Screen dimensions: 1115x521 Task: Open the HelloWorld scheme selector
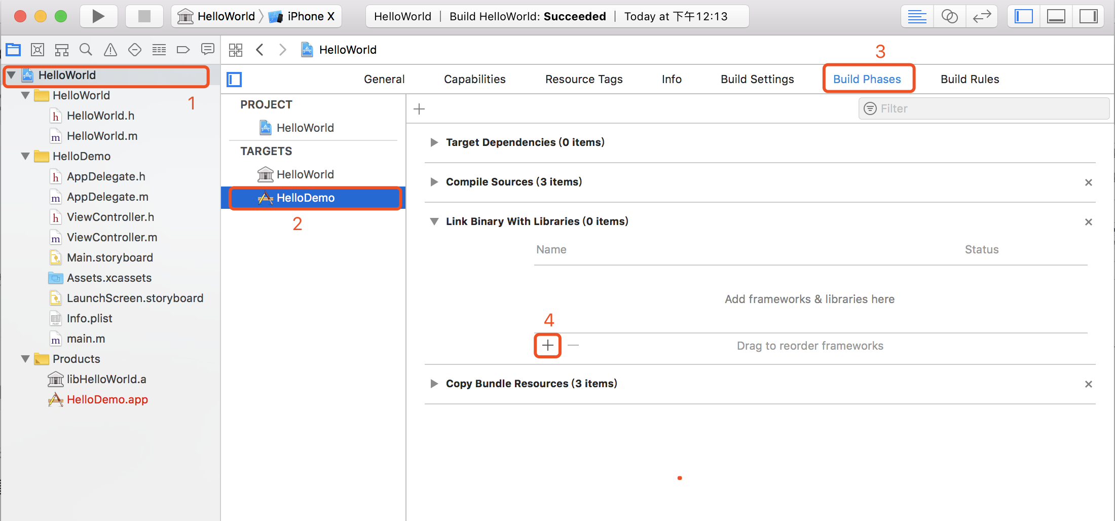217,16
